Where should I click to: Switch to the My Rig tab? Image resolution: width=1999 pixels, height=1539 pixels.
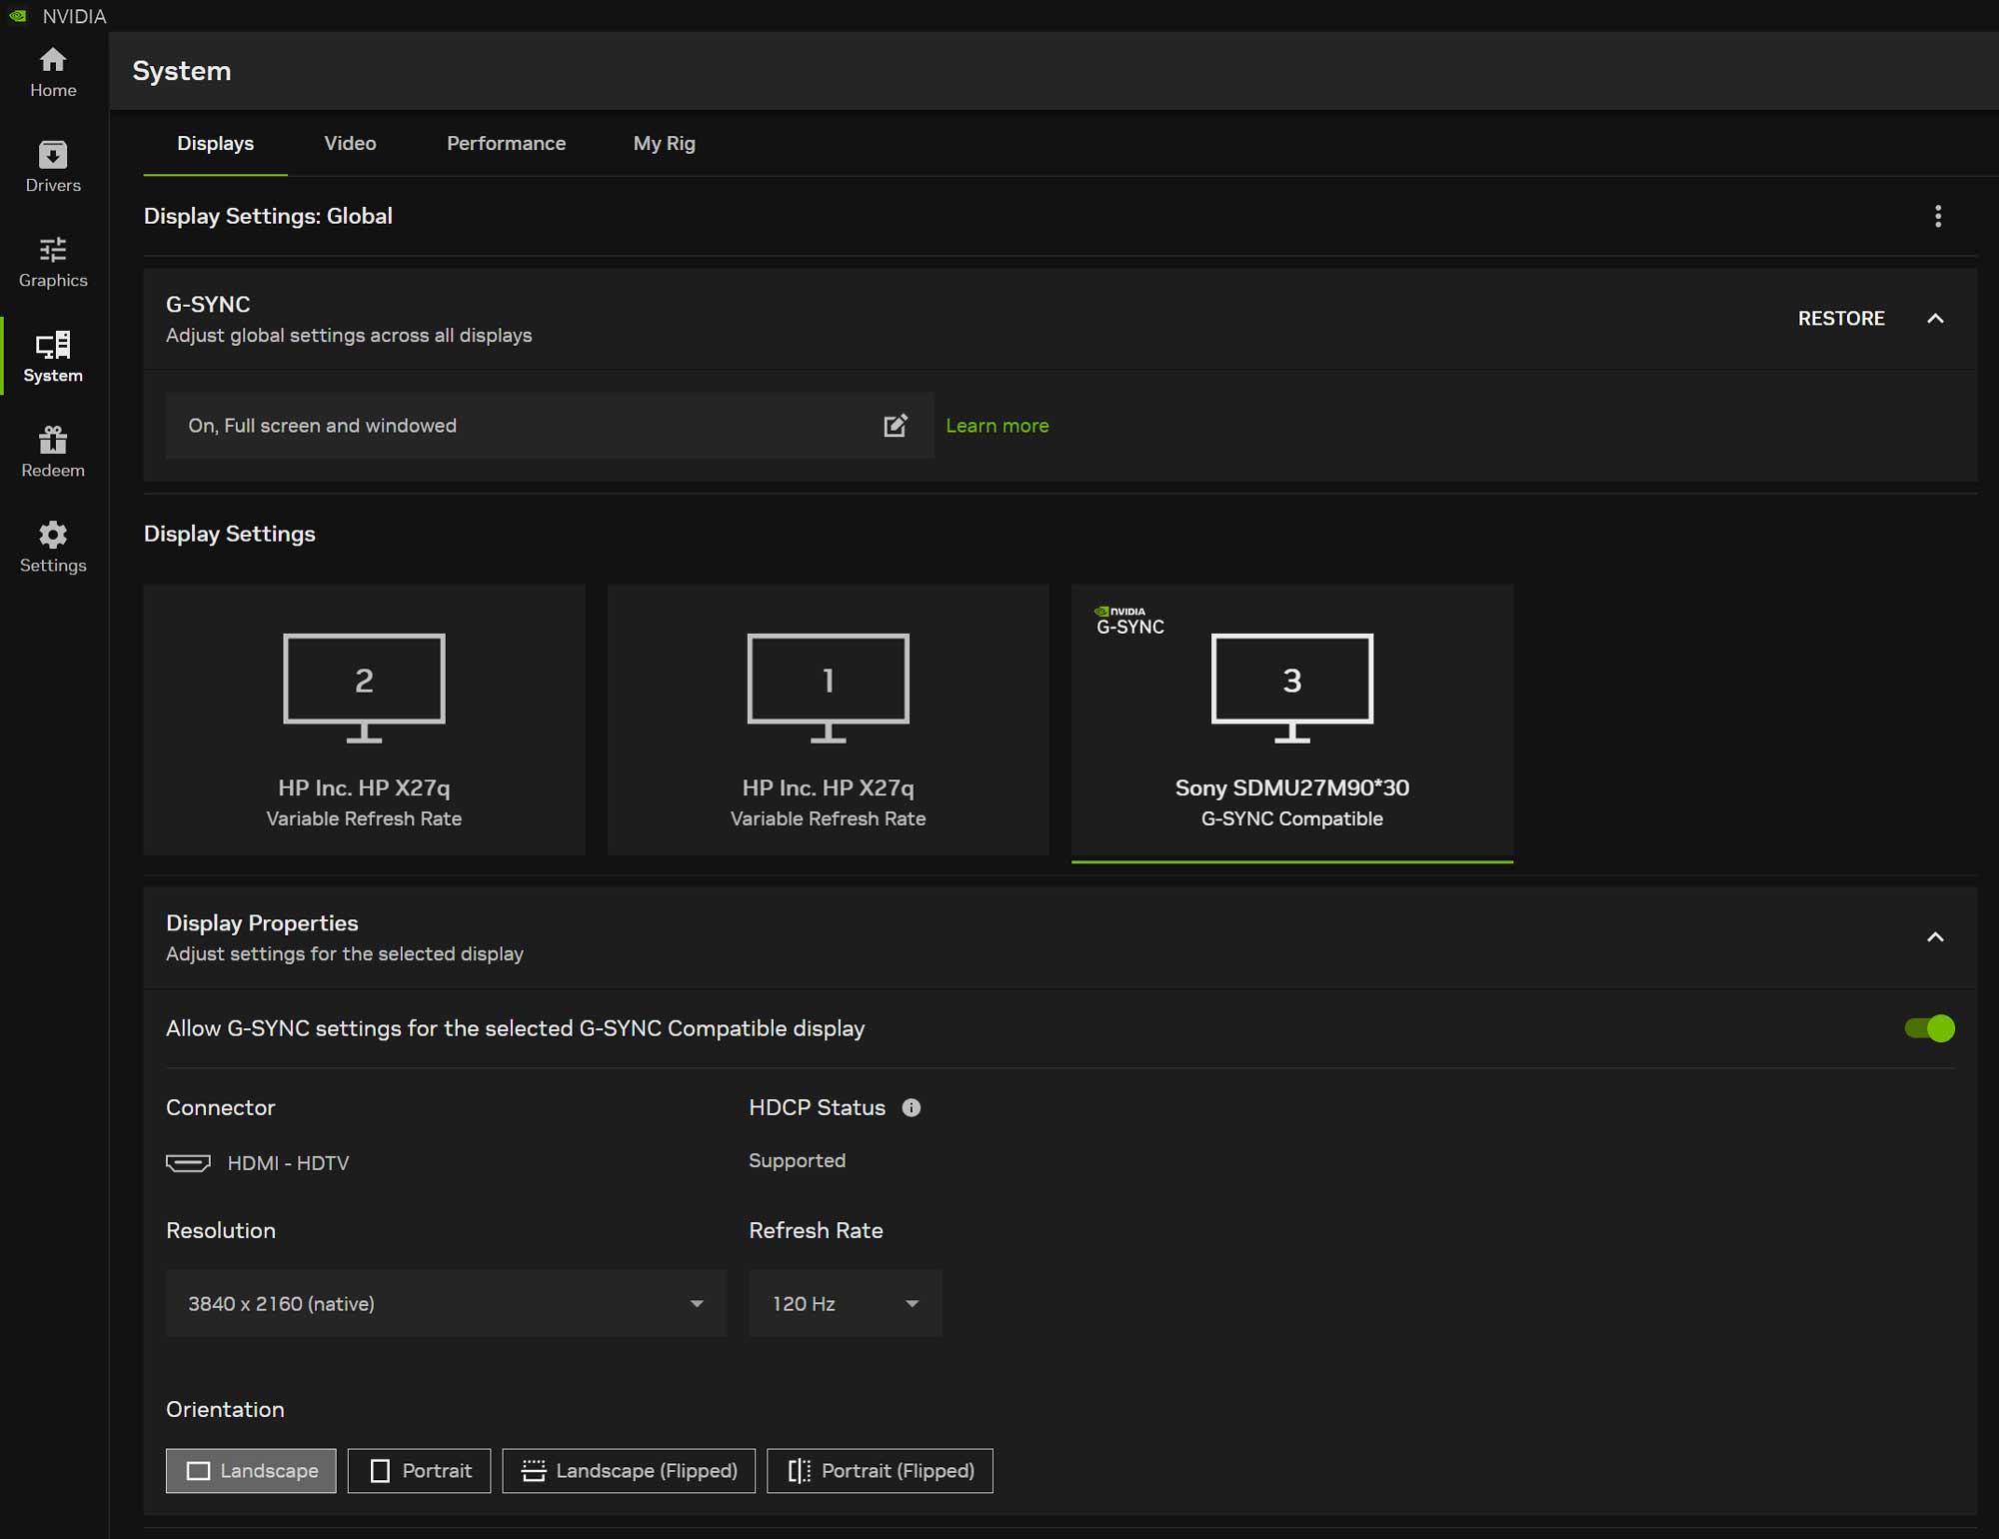[x=664, y=144]
